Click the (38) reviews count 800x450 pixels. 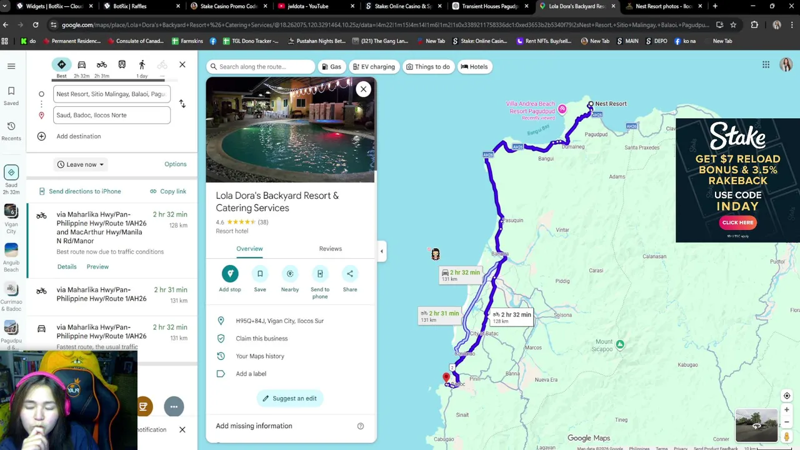pos(263,222)
